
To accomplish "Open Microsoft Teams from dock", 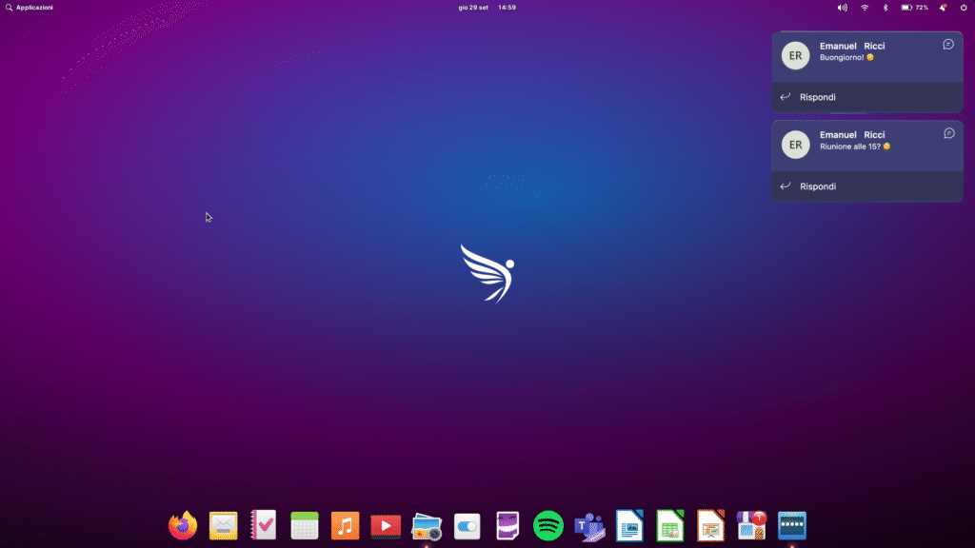I will tap(589, 525).
